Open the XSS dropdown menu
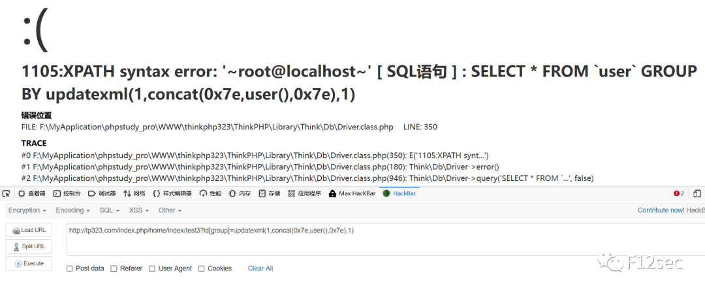 click(140, 210)
